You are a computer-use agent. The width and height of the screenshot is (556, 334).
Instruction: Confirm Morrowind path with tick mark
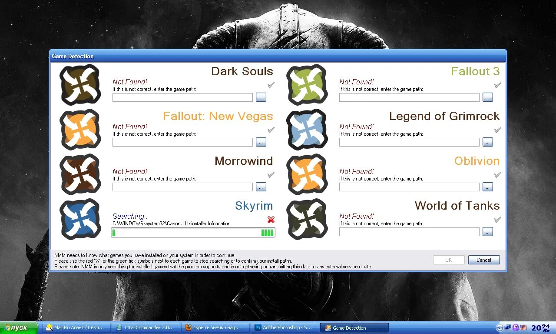pyautogui.click(x=271, y=174)
